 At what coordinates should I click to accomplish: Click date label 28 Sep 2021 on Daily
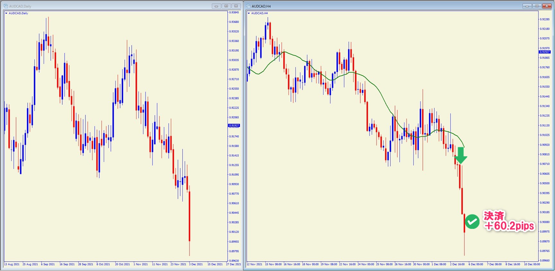click(x=85, y=264)
